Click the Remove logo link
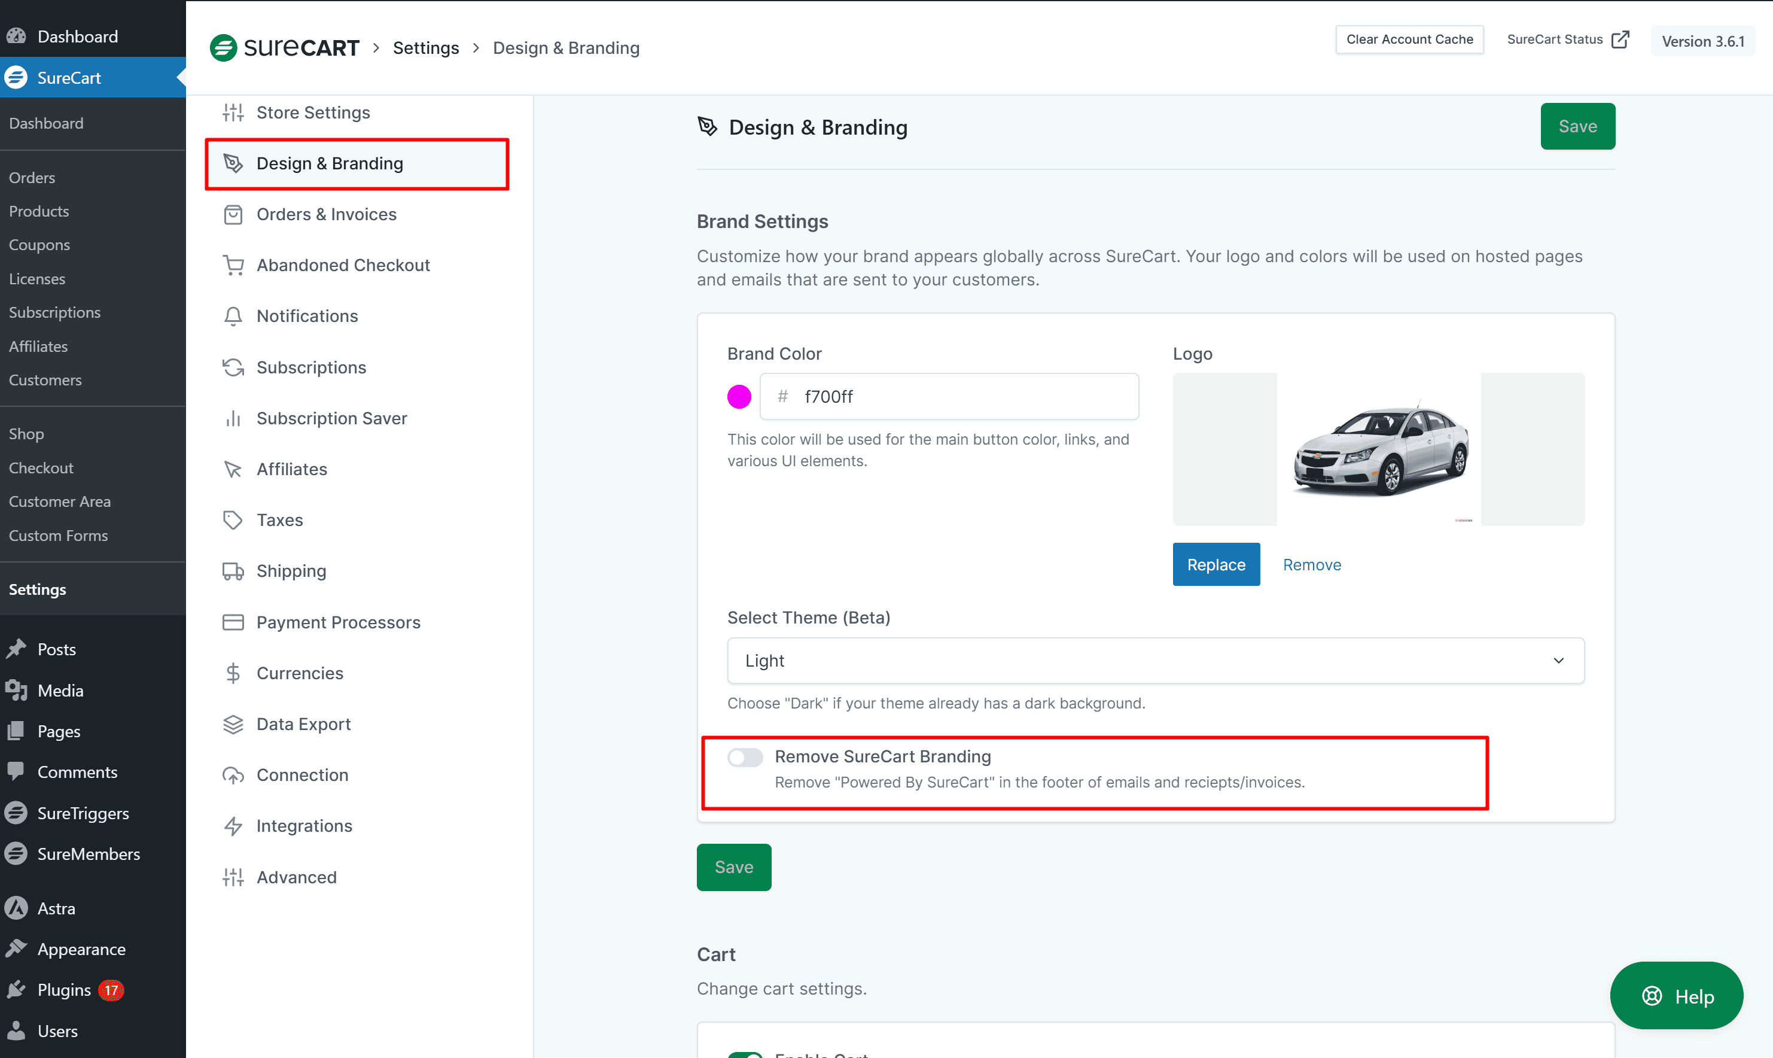Screen dimensions: 1773x1058 [1311, 565]
